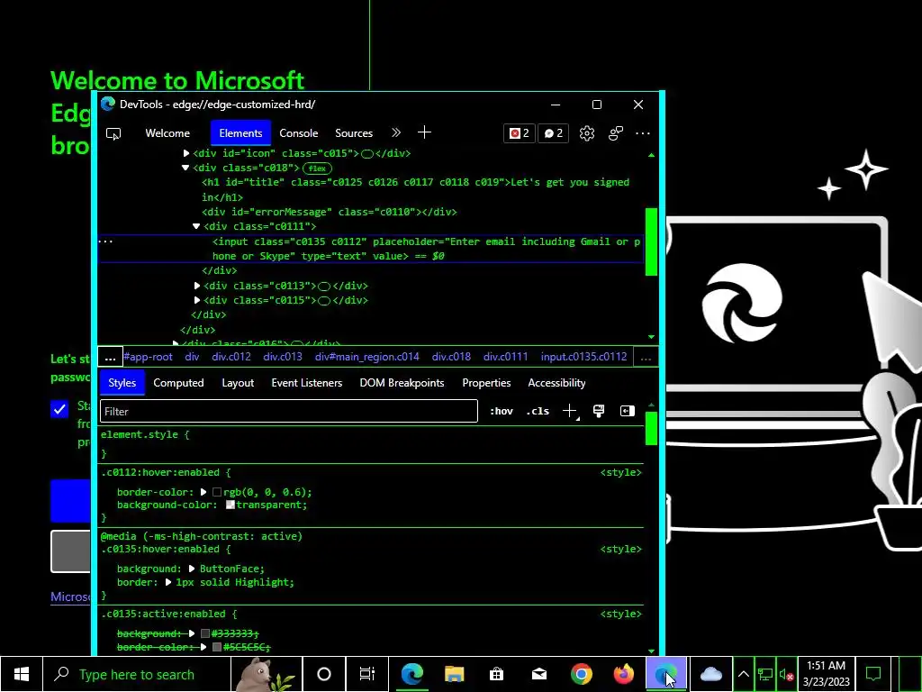Open the Console tab
This screenshot has height=692, width=922.
[x=299, y=133]
